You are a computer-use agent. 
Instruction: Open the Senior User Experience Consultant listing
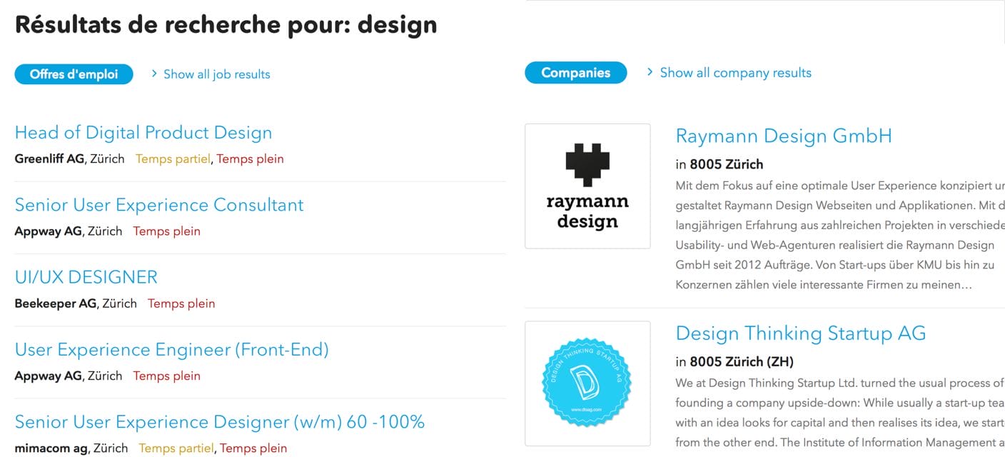coord(158,205)
